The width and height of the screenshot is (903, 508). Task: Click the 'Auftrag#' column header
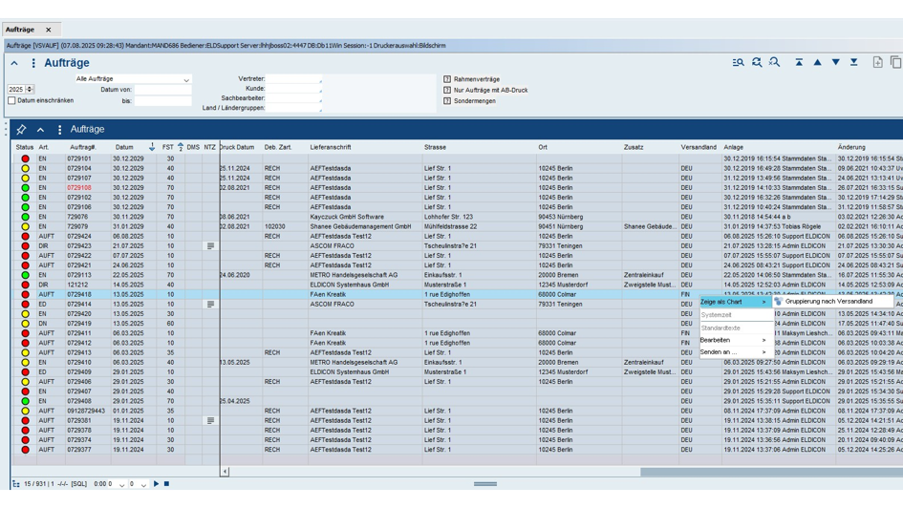coord(83,147)
